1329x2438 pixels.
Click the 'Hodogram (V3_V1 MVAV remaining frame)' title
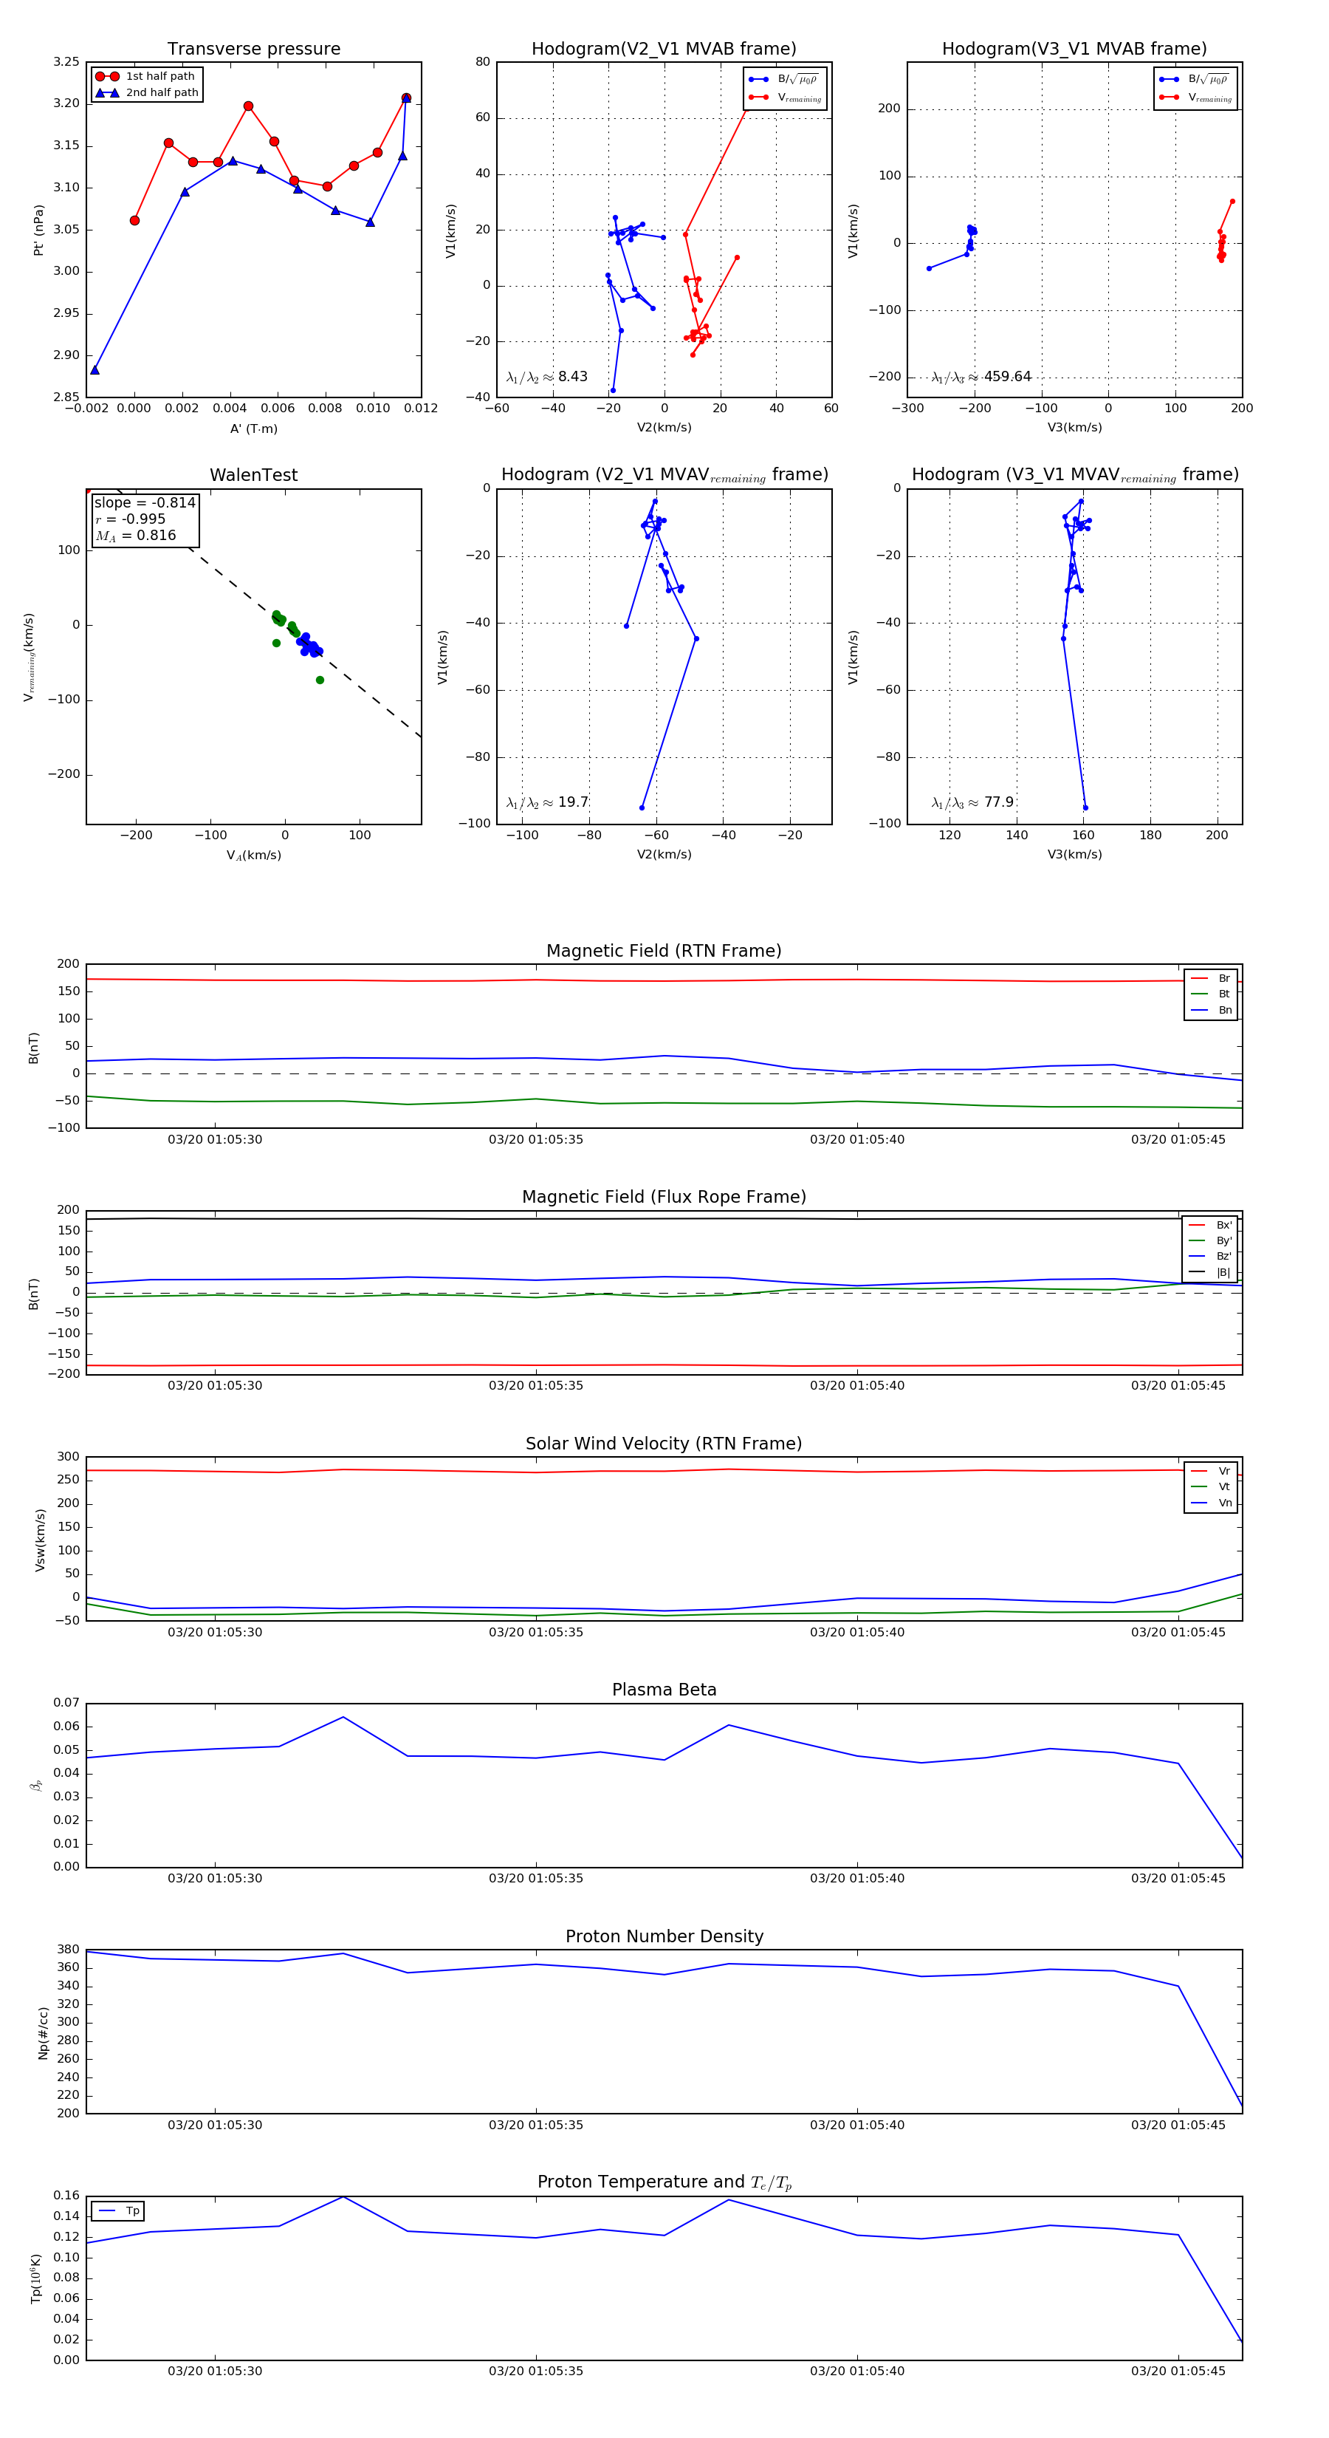click(1074, 475)
